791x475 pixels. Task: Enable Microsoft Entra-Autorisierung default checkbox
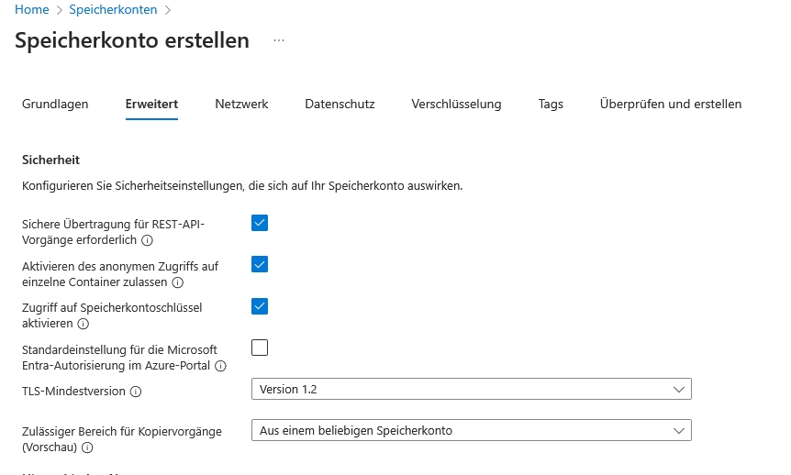[x=260, y=348]
